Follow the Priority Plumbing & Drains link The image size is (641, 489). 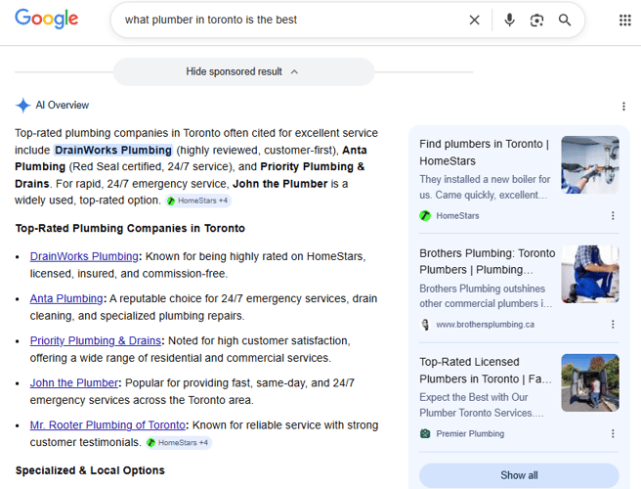[x=95, y=340]
